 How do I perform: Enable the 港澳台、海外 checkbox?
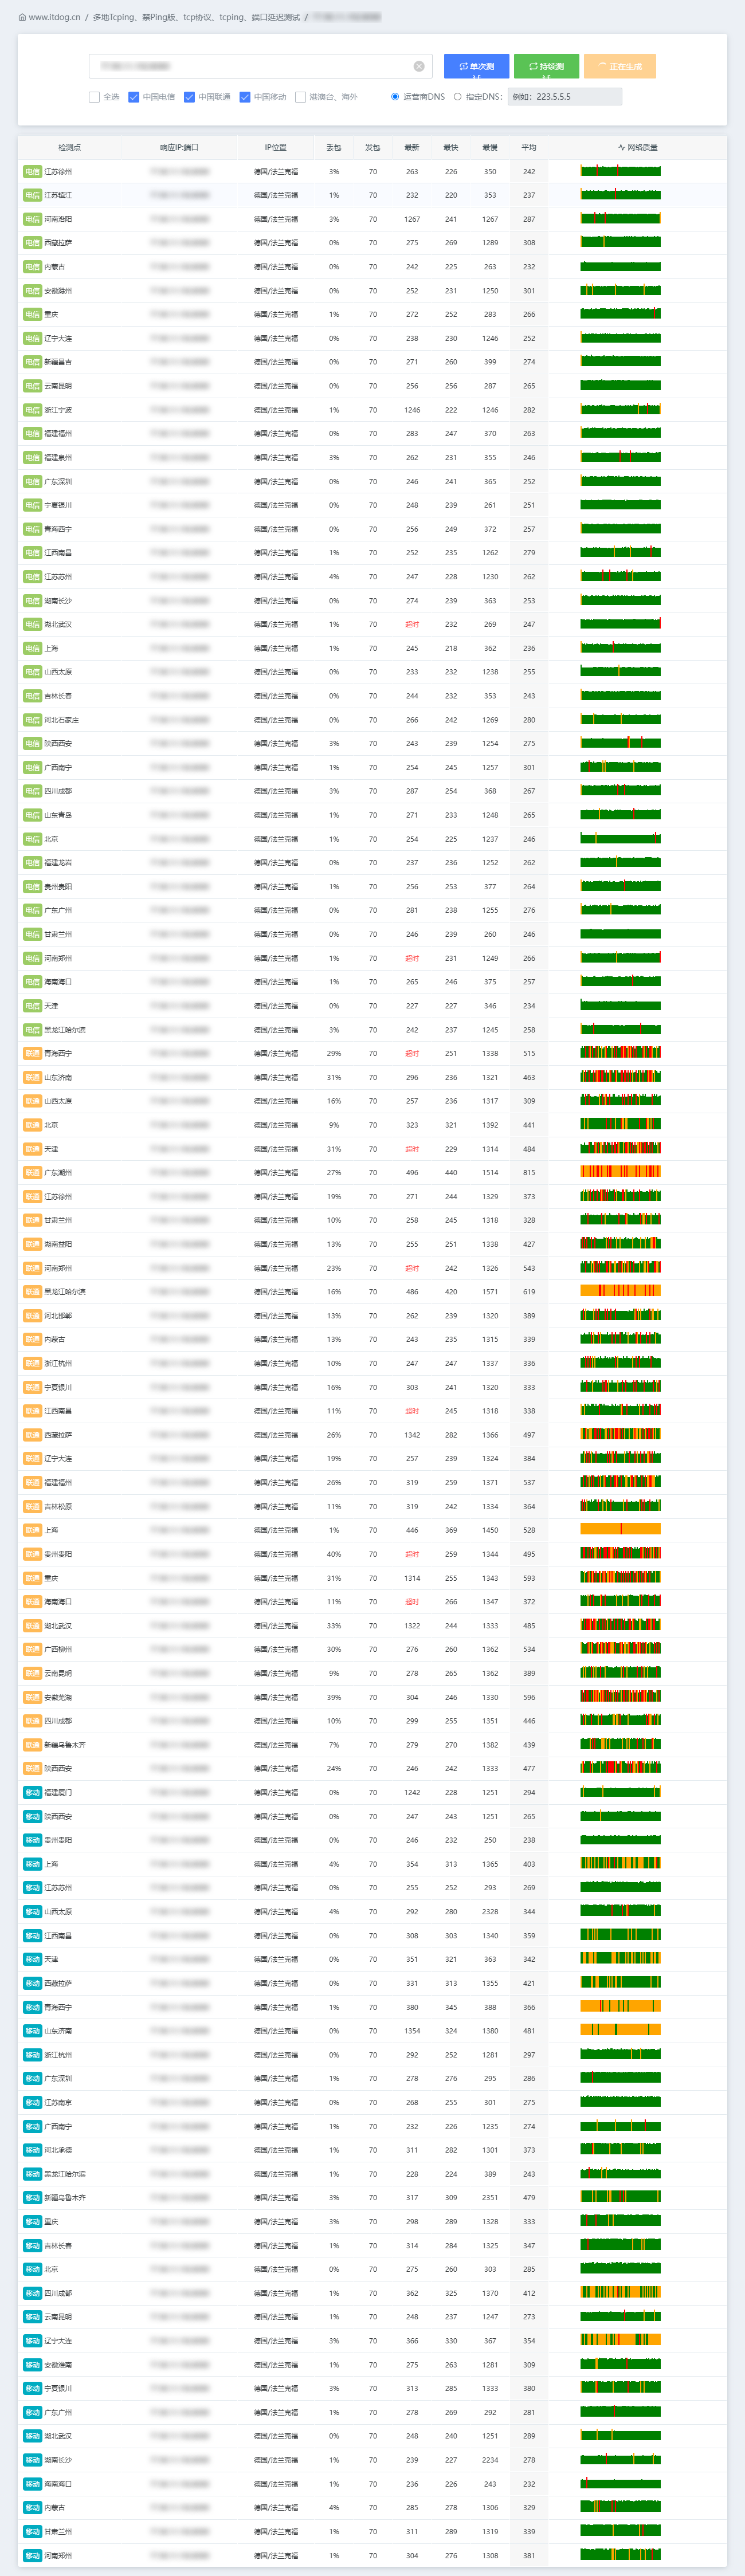301,97
